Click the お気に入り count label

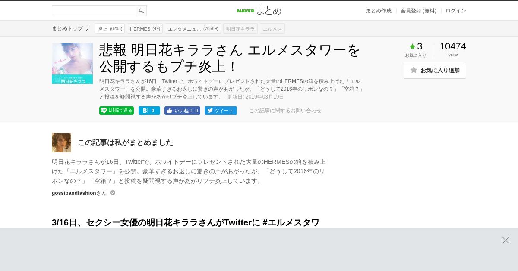pos(415,55)
